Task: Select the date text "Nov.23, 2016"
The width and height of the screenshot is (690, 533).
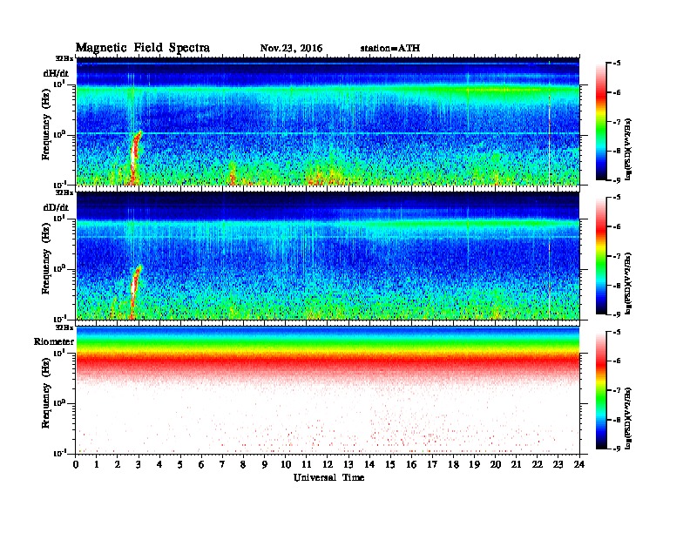Action: 291,49
